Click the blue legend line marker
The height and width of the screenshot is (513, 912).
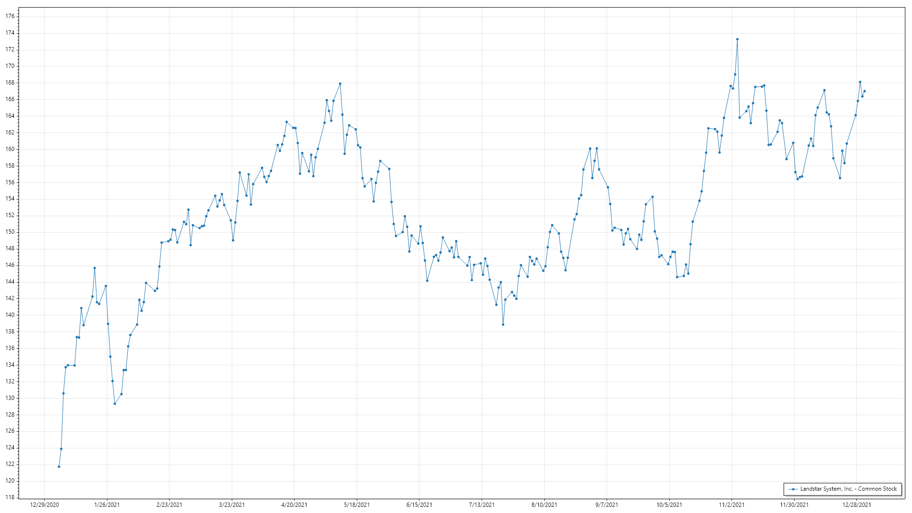793,489
